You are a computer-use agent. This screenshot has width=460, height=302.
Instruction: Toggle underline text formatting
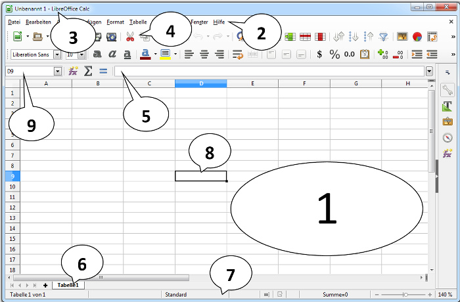pos(127,54)
